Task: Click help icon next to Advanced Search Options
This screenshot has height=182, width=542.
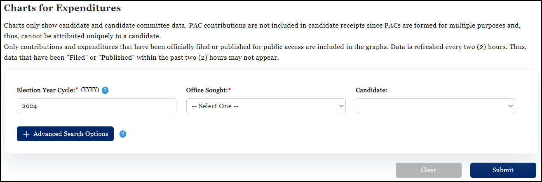Action: (x=123, y=134)
